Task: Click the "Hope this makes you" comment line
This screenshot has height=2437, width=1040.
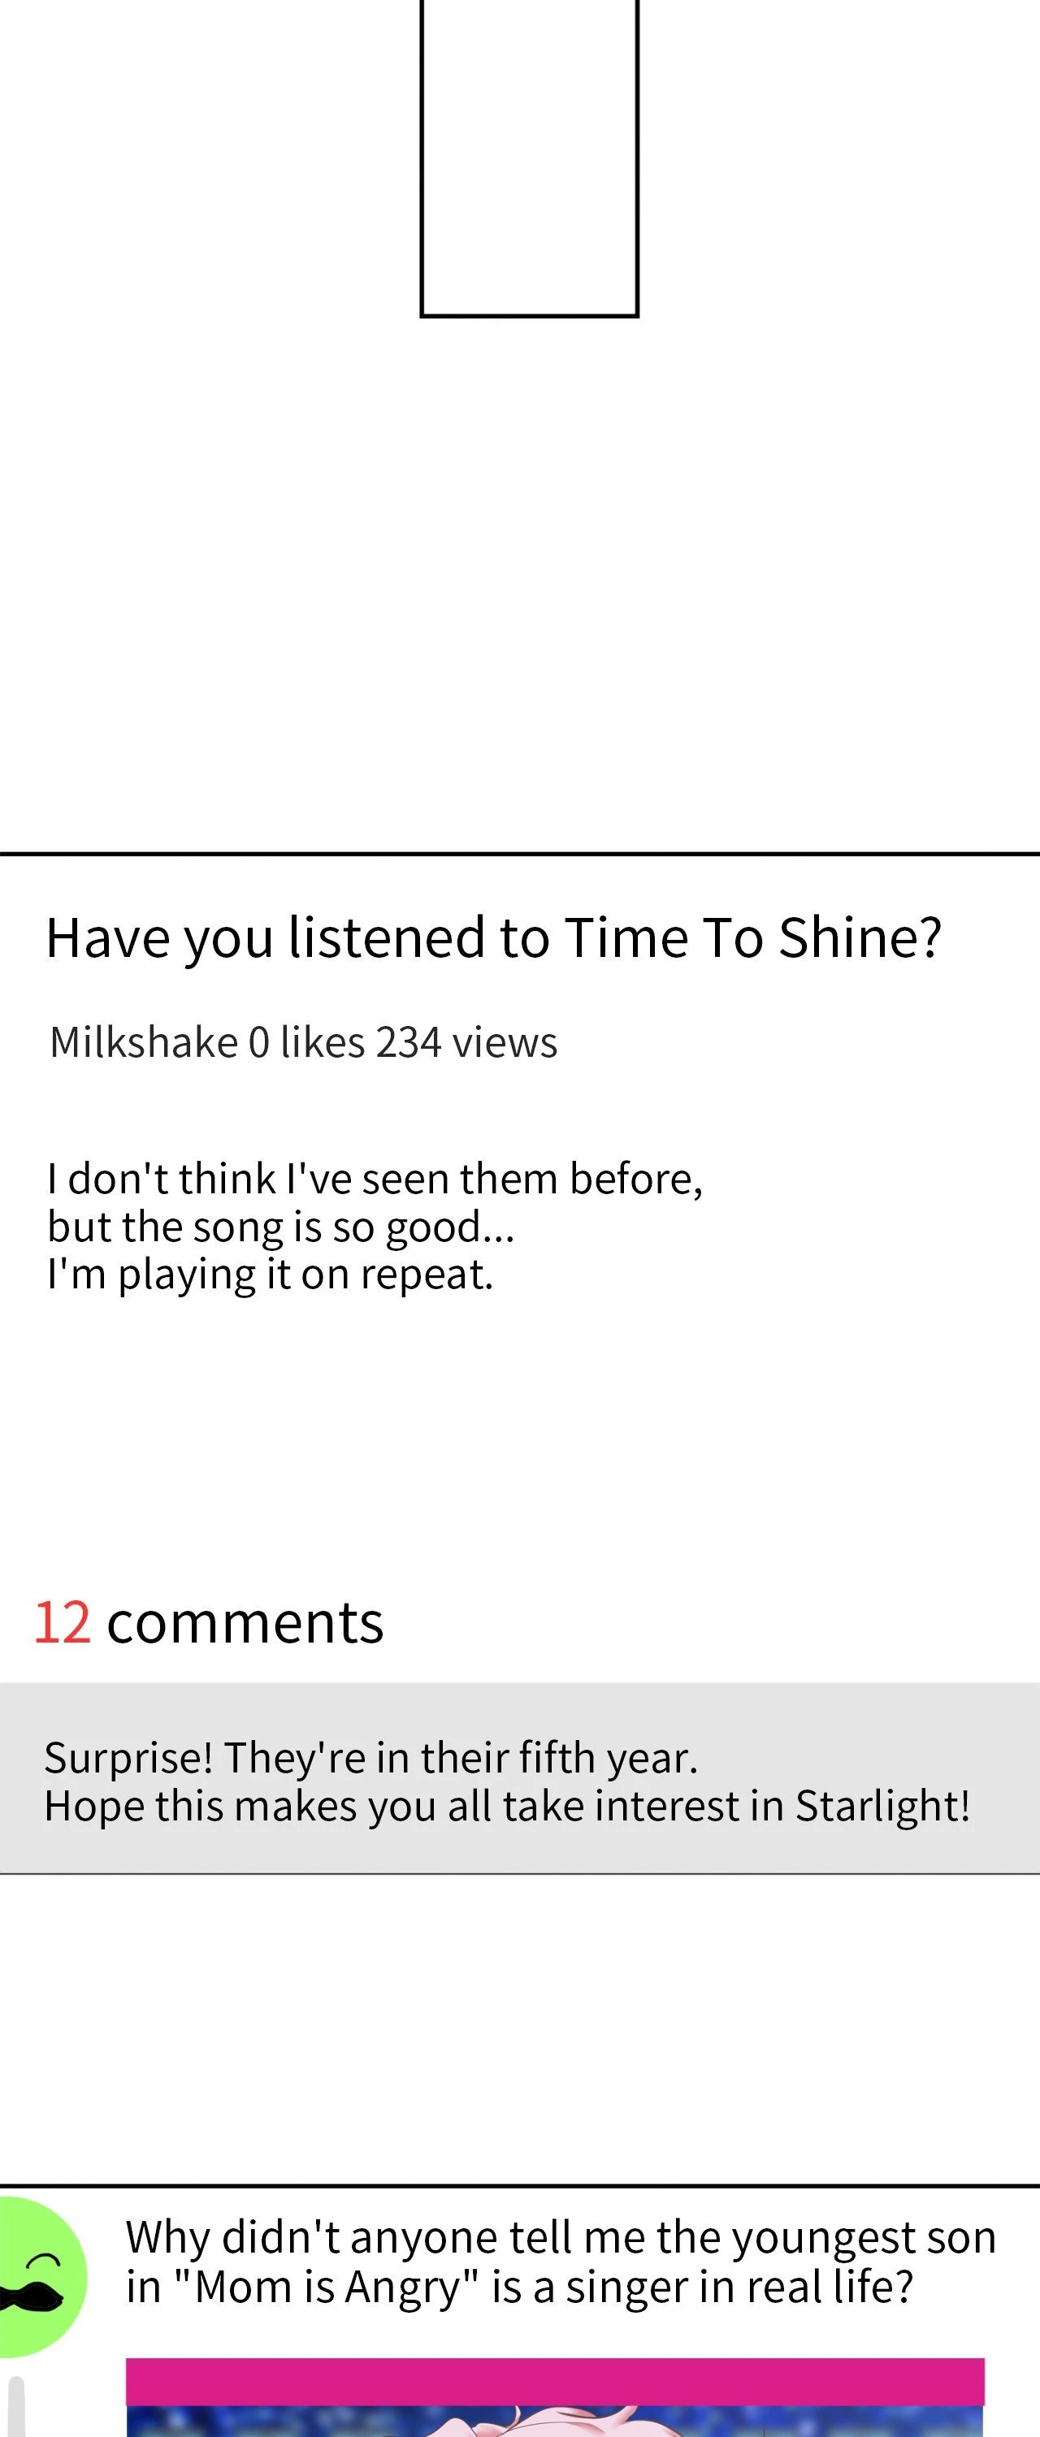Action: [506, 1806]
